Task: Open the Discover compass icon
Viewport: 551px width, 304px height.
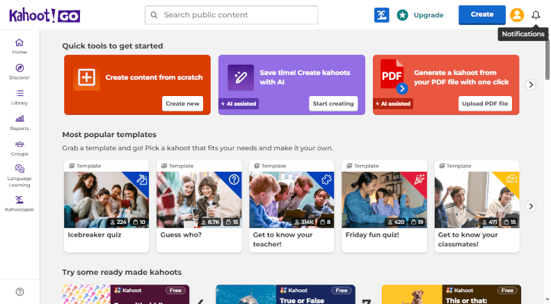Action: [x=19, y=68]
